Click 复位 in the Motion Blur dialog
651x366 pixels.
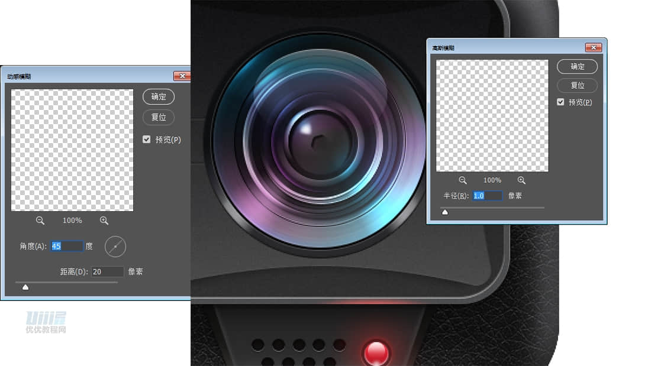159,118
